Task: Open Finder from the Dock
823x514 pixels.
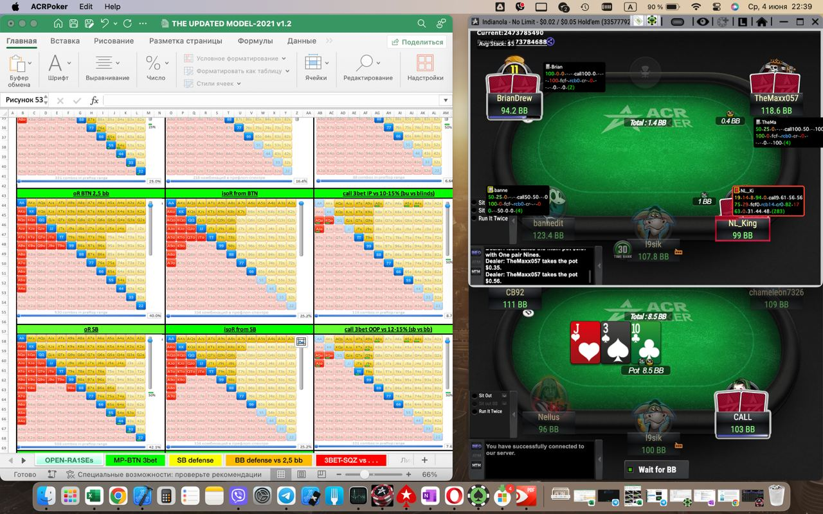Action: click(46, 496)
